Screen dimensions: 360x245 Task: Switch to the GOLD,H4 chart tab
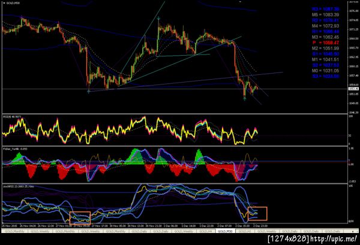click(206, 231)
